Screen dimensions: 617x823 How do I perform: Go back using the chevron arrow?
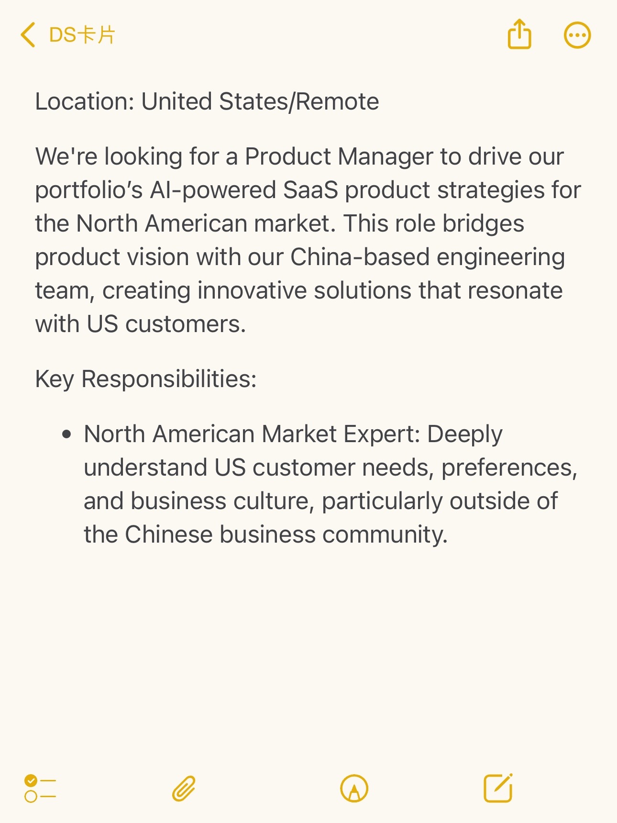point(28,35)
